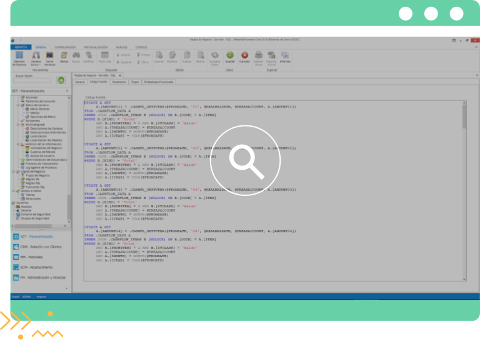Click the green arrow search button
This screenshot has width=480, height=340.
[61, 80]
